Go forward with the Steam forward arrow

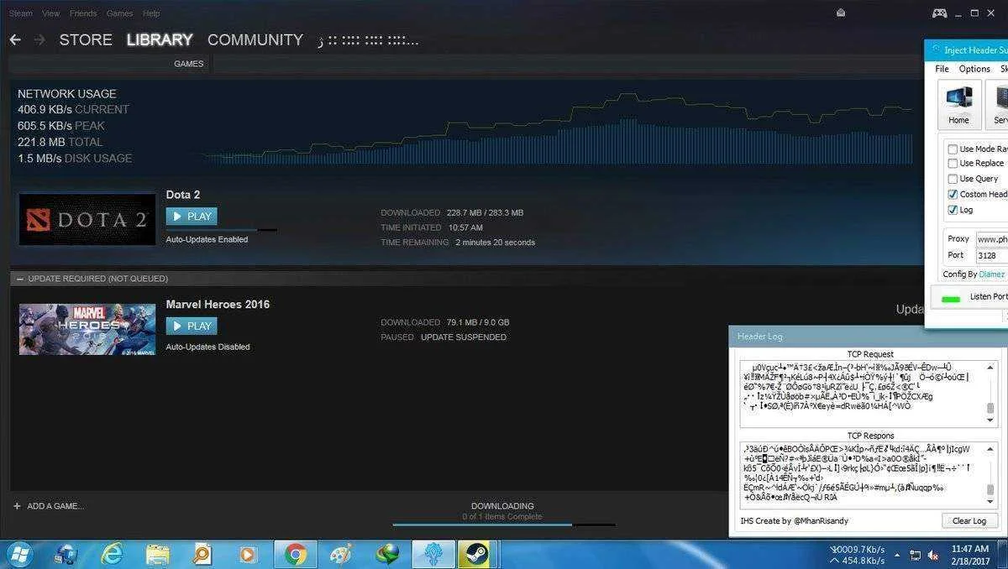(39, 40)
